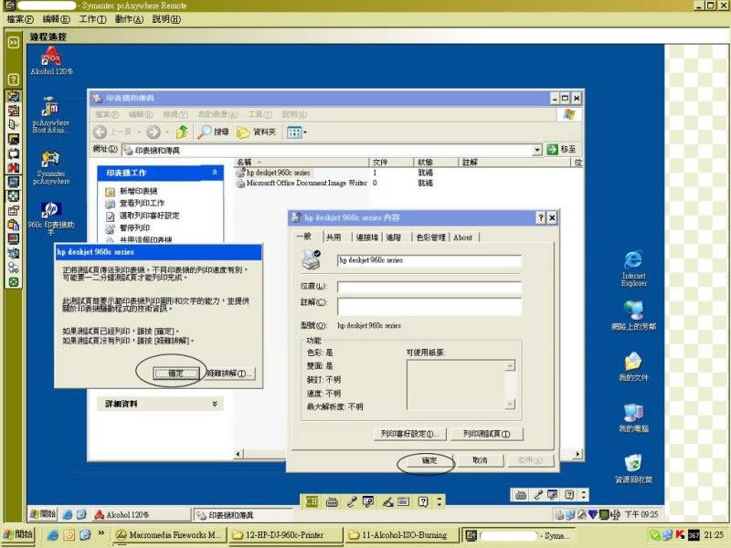Launch Internet Explorer from the remote desktop
The width and height of the screenshot is (731, 548).
pos(633,269)
